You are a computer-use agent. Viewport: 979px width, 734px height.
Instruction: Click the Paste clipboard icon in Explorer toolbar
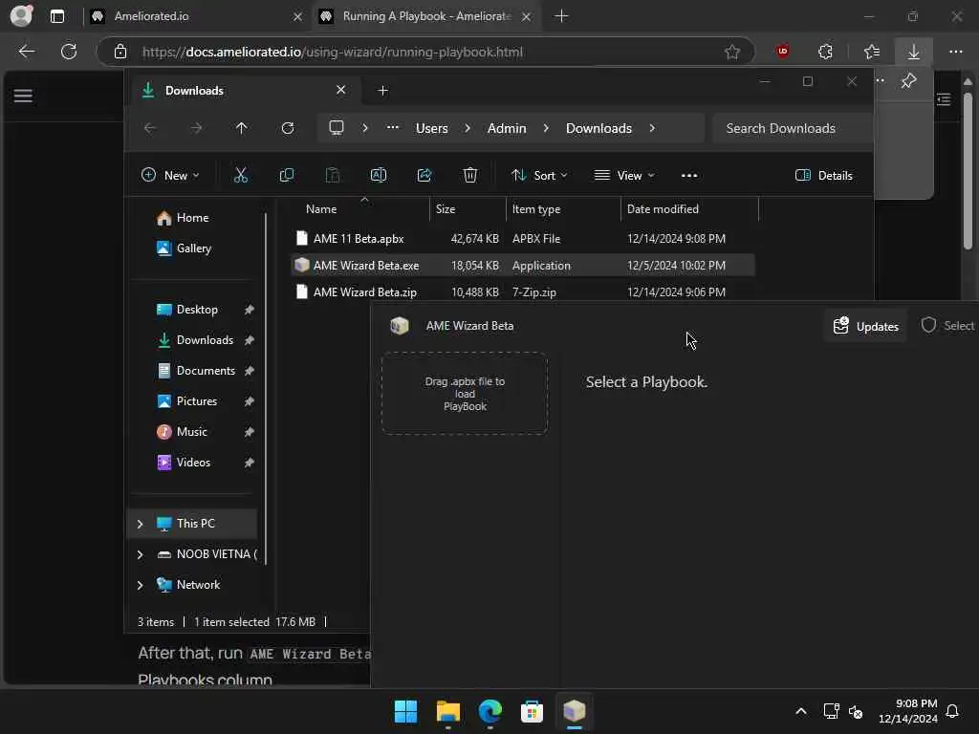(x=333, y=176)
